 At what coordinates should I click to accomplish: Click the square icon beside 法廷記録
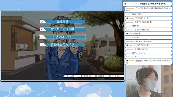point(96,76)
